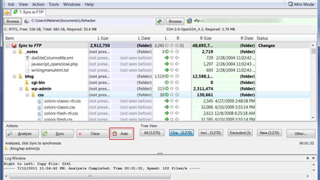
Task: Click the green sync direction arrow between paths
Action: pyautogui.click(x=159, y=21)
